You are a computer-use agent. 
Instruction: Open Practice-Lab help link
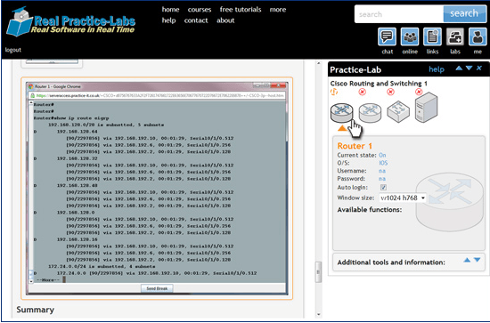pos(437,69)
